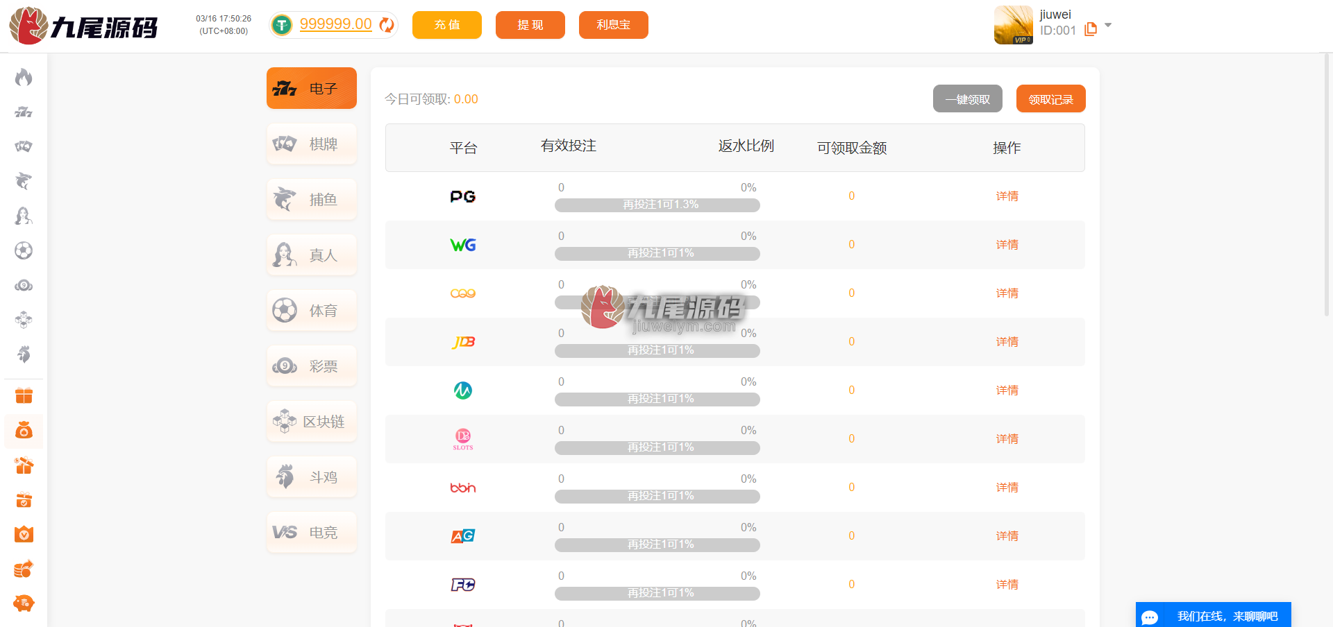Select the 电子 category tab
Screen dimensions: 1333x627
tap(312, 88)
